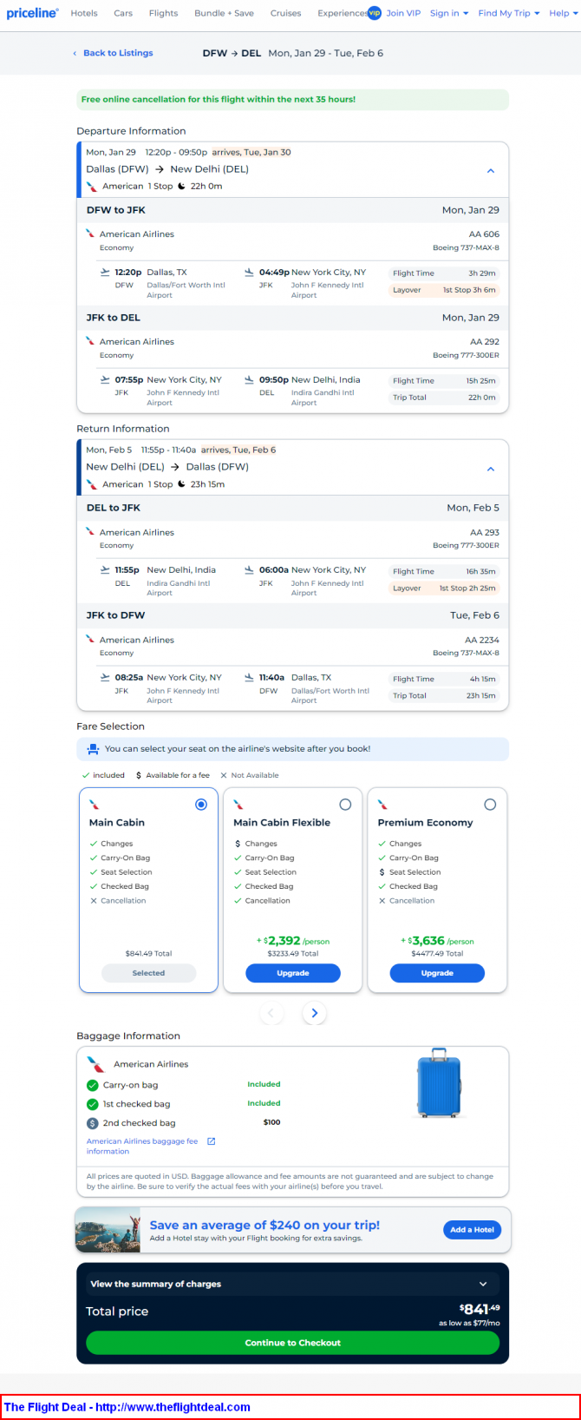Click the hotel promo thumbnail image
Image resolution: width=581 pixels, height=1420 pixels.
click(108, 1230)
